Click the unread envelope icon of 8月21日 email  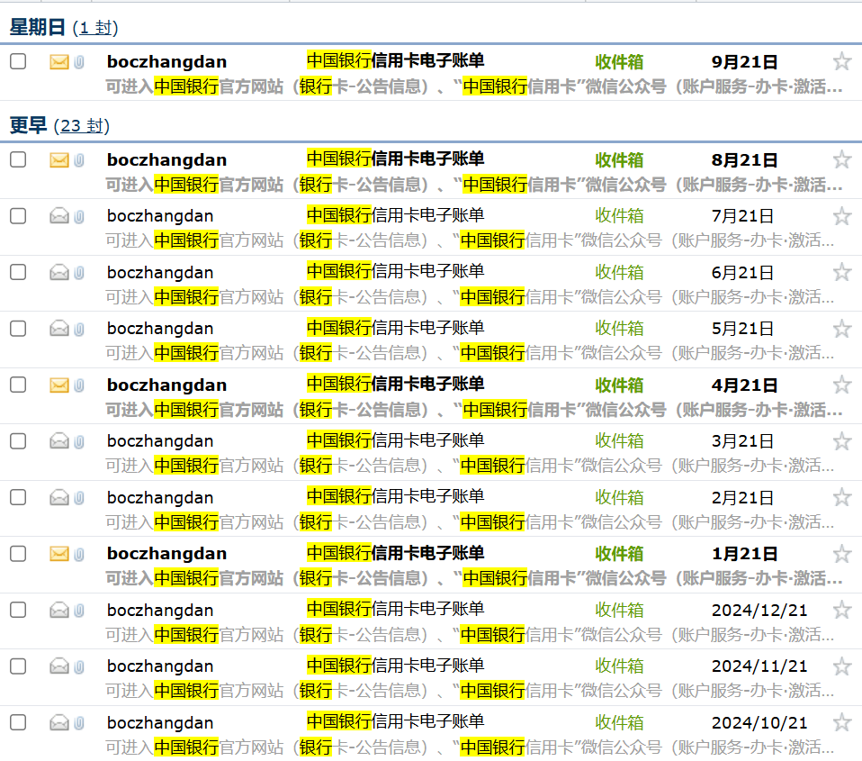tap(59, 160)
